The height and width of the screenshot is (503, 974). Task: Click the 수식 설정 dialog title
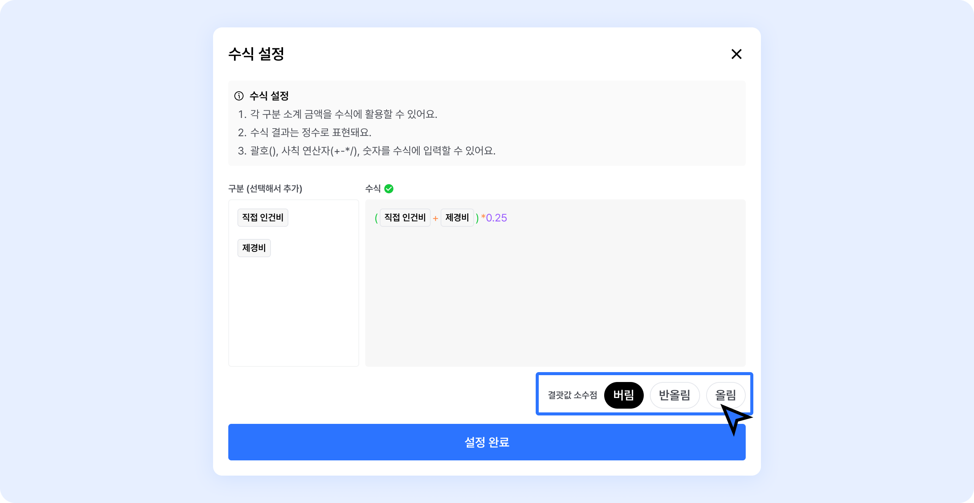pos(256,54)
